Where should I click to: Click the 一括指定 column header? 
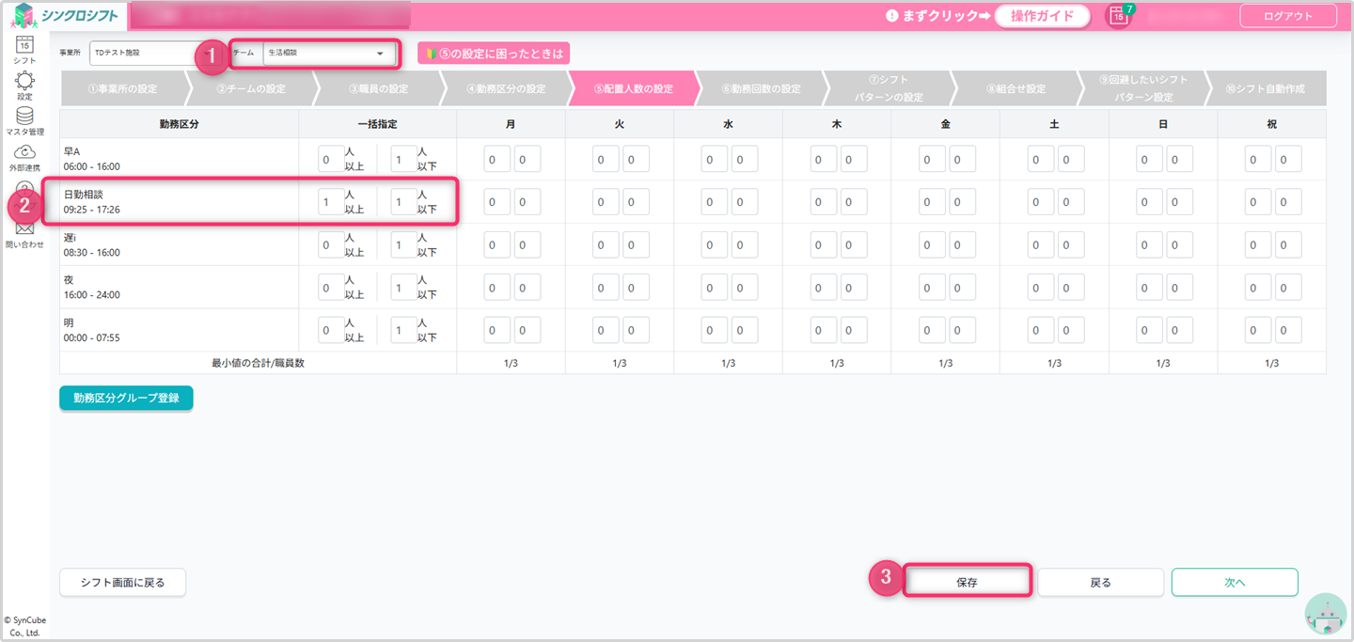[x=378, y=123]
